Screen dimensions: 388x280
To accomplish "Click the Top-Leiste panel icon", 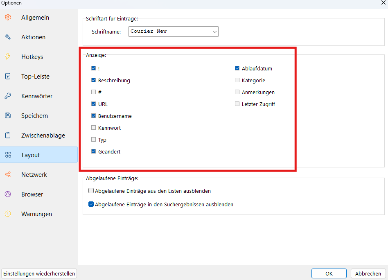I will pyautogui.click(x=8, y=76).
